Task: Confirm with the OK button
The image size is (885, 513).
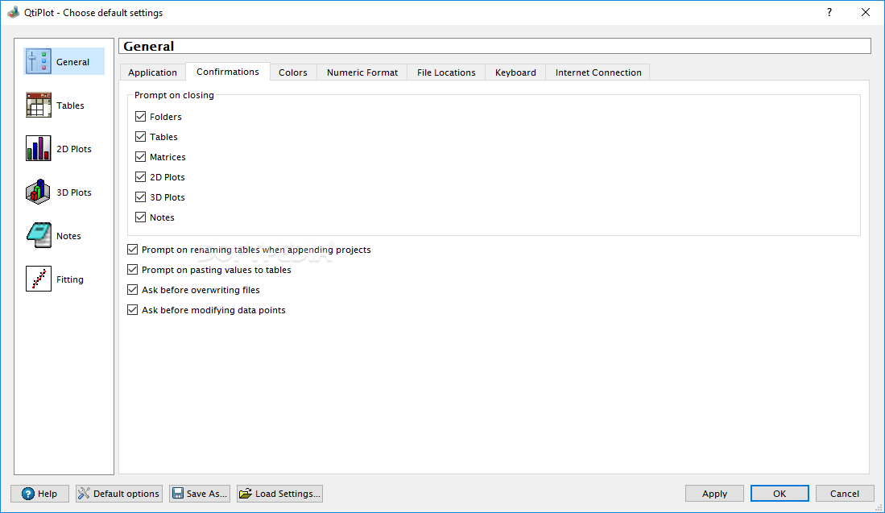Action: tap(780, 493)
